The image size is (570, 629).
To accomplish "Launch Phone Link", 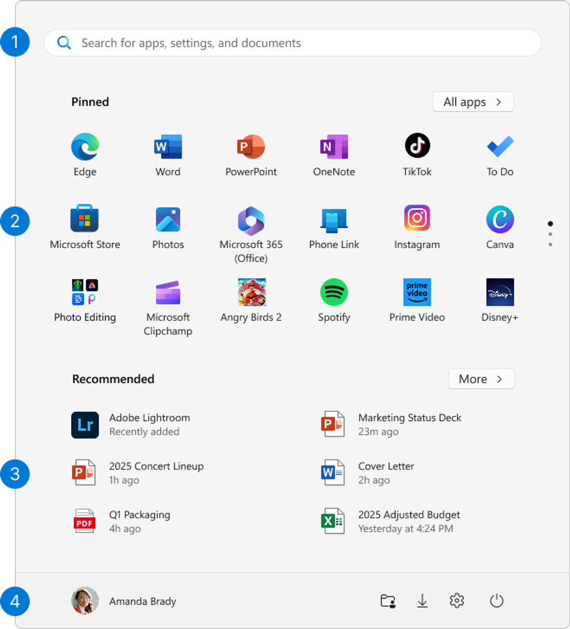I will point(334,218).
